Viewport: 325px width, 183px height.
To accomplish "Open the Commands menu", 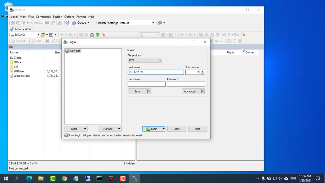I will (43, 17).
